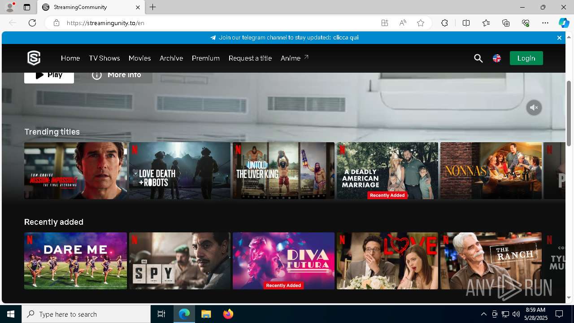This screenshot has height=323, width=574.
Task: Open File Explorer from the taskbar
Action: tap(206, 314)
